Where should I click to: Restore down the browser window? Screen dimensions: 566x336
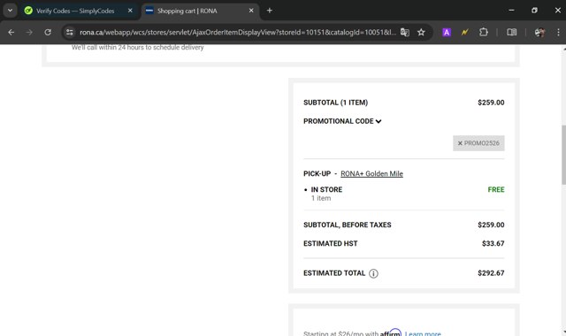[534, 11]
